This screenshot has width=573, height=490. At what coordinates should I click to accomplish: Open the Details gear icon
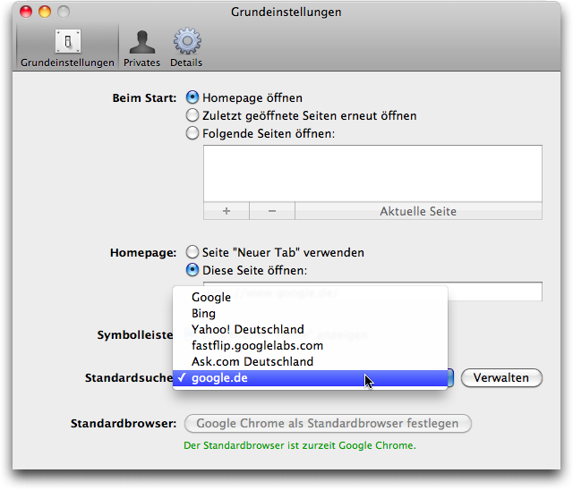point(186,47)
